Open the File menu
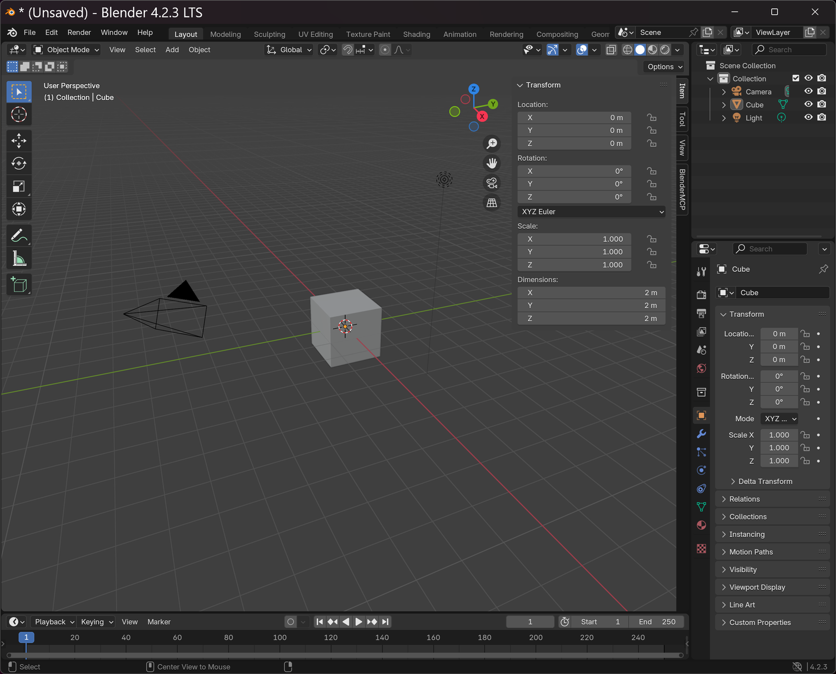This screenshot has width=836, height=674. (30, 32)
